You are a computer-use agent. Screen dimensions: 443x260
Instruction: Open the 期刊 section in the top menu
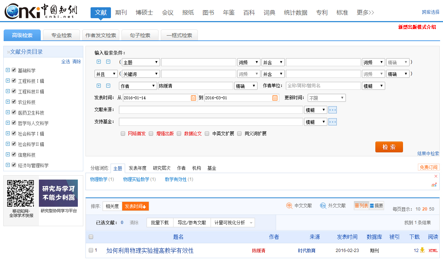click(x=121, y=12)
